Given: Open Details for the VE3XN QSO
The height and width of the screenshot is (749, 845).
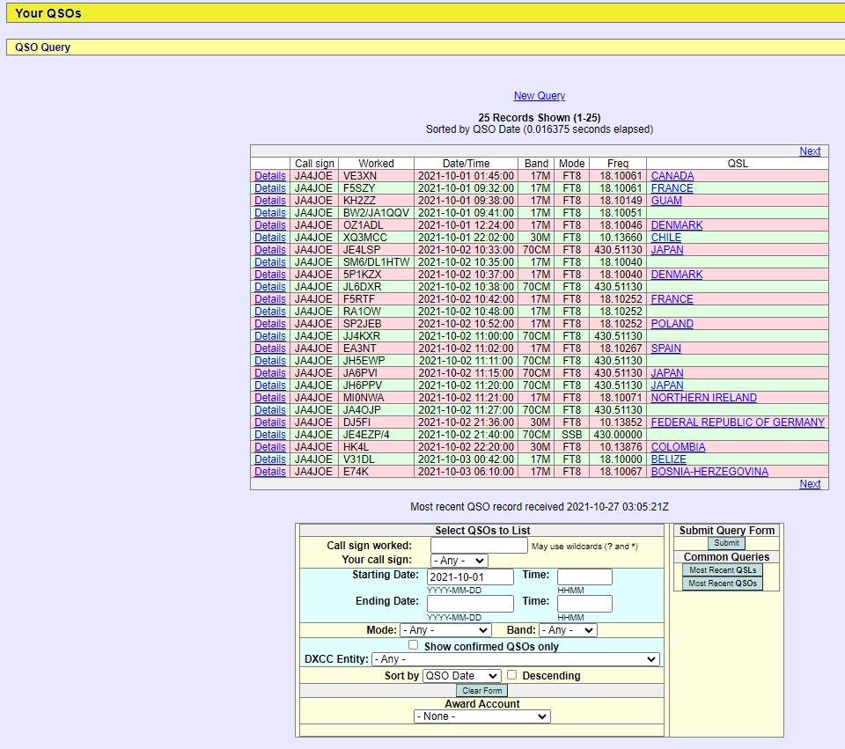Looking at the screenshot, I should click(269, 176).
